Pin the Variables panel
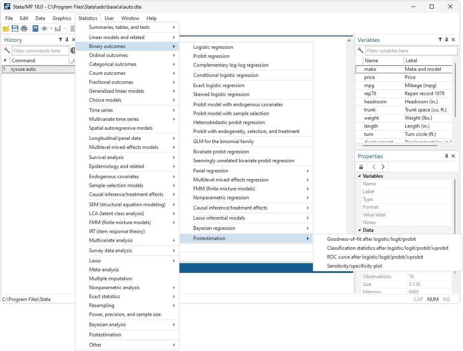Viewport: 463px width, 351px height. pyautogui.click(x=446, y=39)
